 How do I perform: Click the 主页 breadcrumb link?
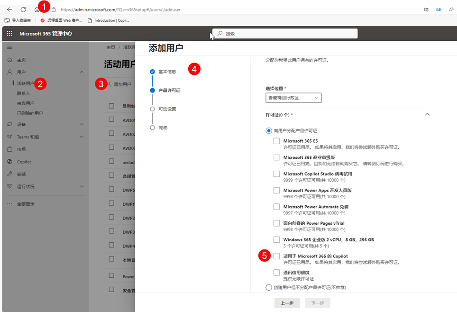[111, 47]
